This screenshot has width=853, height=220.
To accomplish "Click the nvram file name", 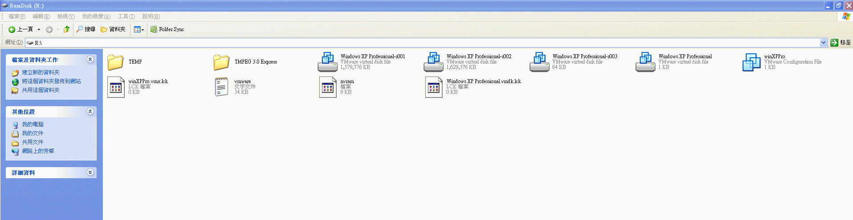I will [347, 81].
